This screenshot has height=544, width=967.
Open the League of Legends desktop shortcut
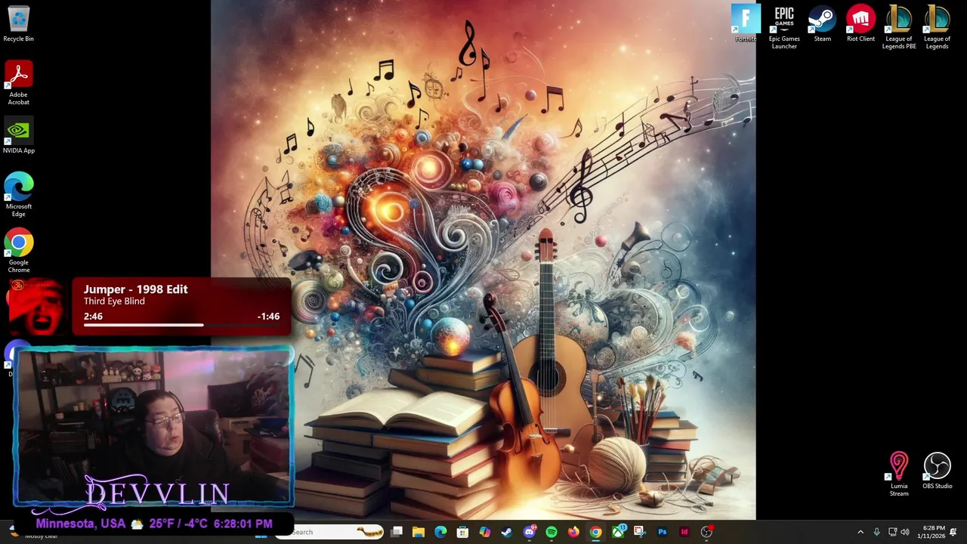tap(937, 28)
